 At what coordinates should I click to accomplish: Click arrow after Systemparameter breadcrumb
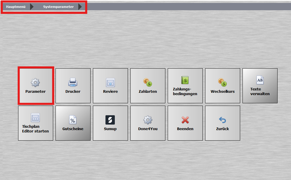[x=80, y=7]
